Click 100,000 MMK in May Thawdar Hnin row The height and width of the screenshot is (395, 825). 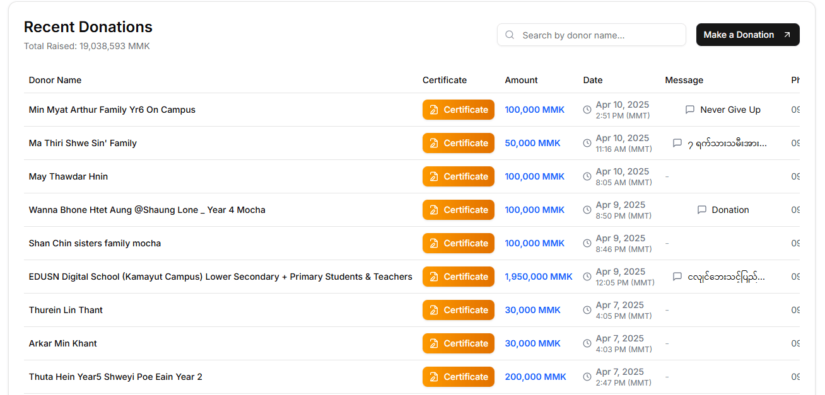point(535,176)
